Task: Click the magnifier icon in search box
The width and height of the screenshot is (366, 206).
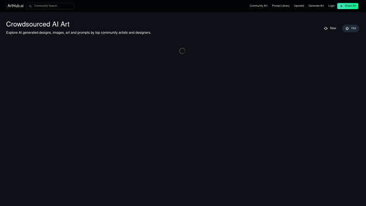Action: [30, 6]
